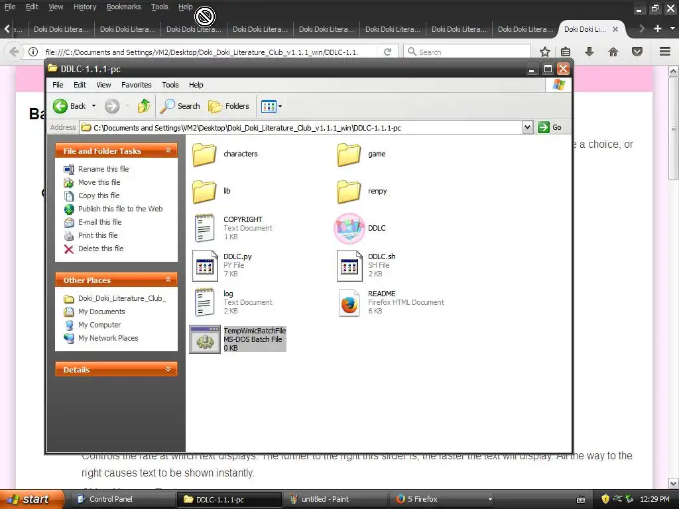679x509 pixels.
Task: Open the Back button history dropdown
Action: point(93,106)
